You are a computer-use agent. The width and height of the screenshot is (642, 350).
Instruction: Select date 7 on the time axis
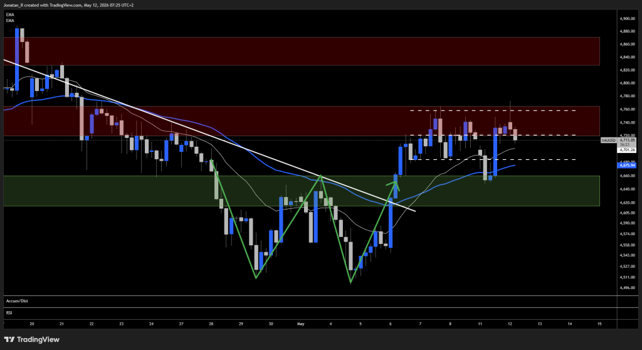[x=421, y=324]
